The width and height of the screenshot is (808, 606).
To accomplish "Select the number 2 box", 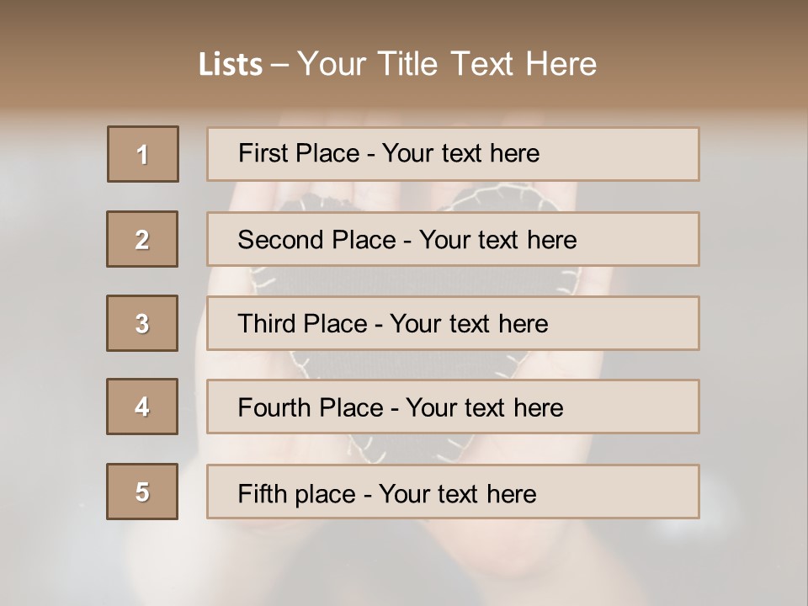I will pos(142,239).
